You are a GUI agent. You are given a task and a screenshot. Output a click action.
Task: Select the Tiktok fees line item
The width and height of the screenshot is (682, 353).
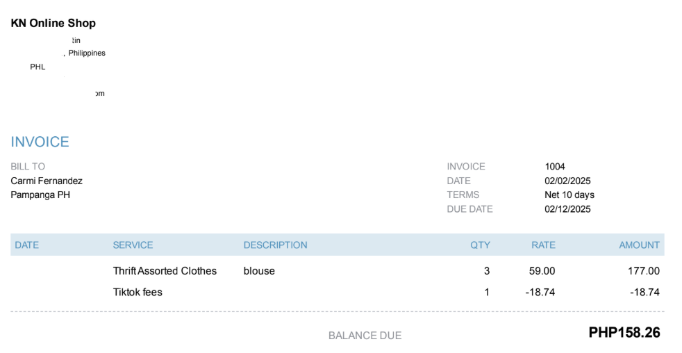138,293
